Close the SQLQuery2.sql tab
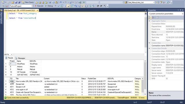The height and width of the screenshot is (104, 185). (x=37, y=10)
